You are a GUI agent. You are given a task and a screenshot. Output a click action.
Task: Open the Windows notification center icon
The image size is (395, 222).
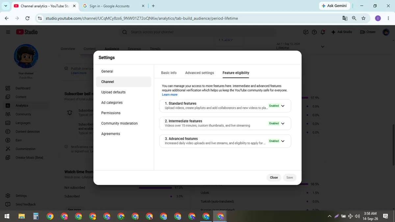[x=385, y=216]
